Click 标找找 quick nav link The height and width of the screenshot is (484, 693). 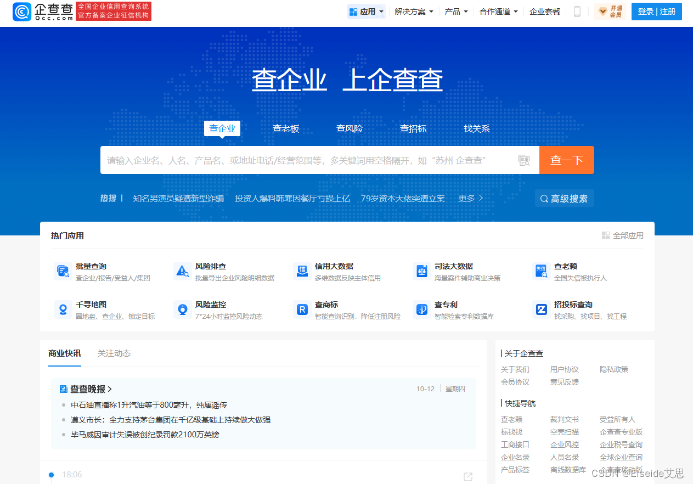[511, 432]
